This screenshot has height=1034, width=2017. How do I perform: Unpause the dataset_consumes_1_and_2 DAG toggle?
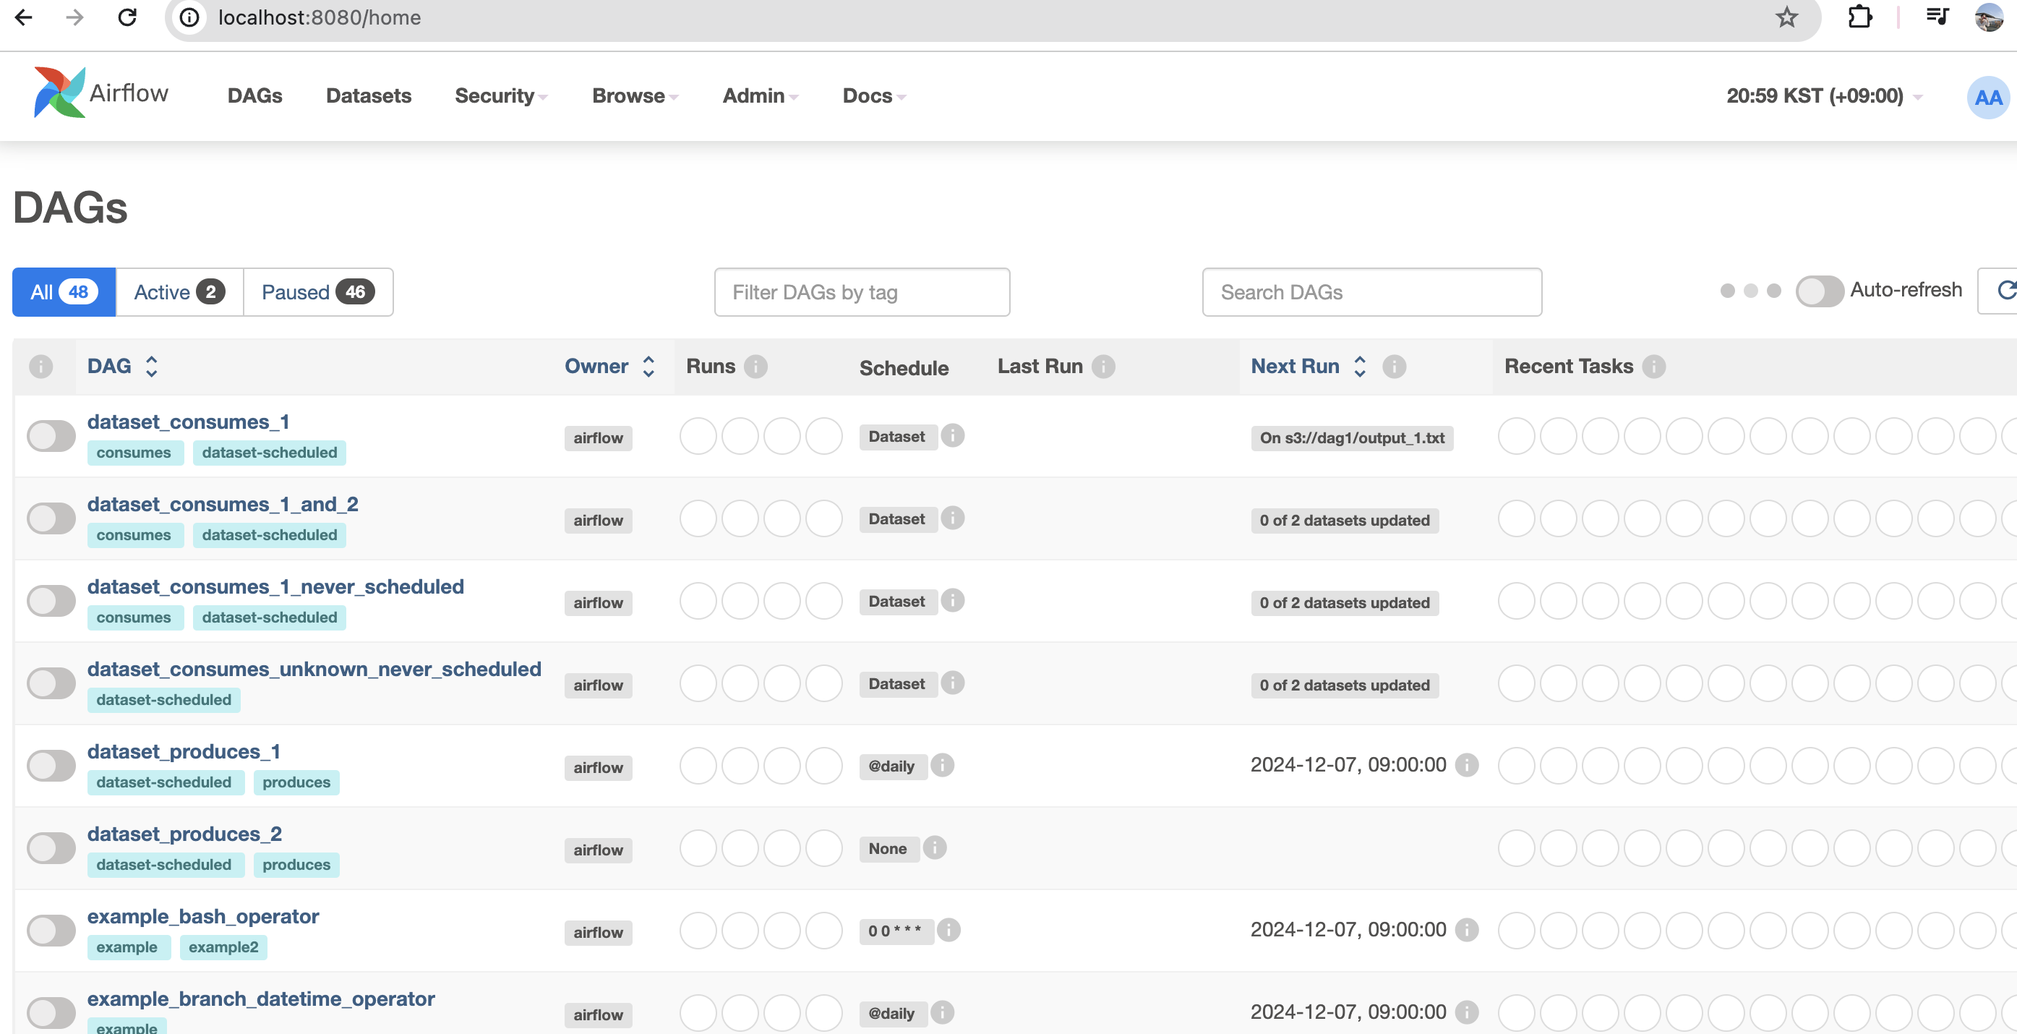(51, 518)
